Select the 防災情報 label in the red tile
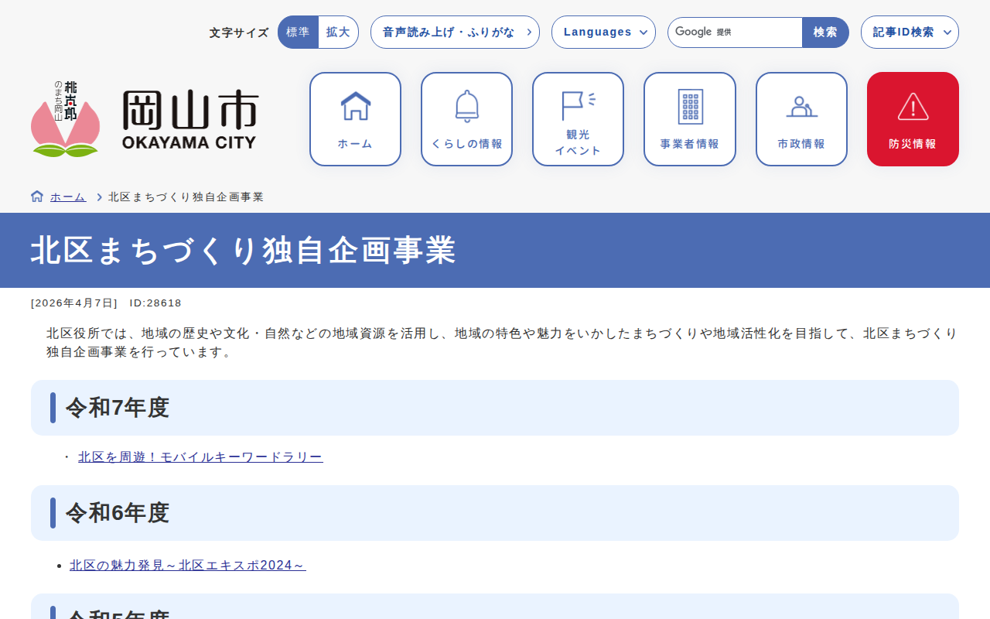Viewport: 990px width, 619px height. pos(913,144)
